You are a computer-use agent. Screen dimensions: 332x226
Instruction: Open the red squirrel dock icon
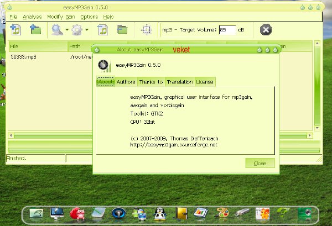(x=77, y=213)
